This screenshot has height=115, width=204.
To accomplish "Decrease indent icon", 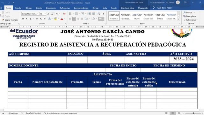I will point(90,14).
